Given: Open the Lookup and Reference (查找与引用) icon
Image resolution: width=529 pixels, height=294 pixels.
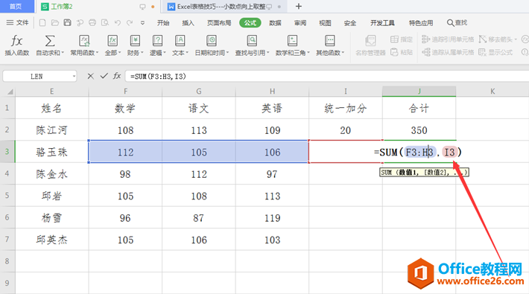Looking at the screenshot, I should [x=252, y=41].
